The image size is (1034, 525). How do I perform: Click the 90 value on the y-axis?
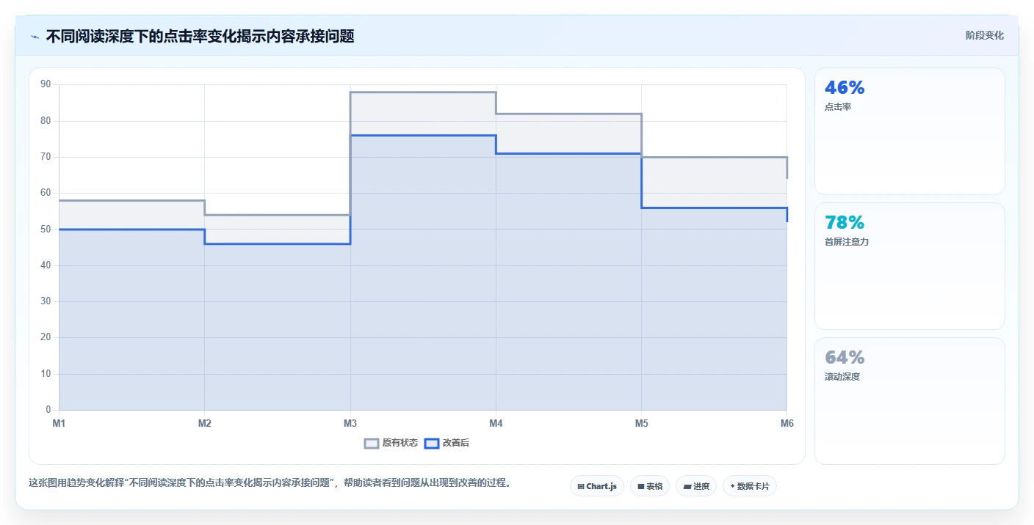(x=46, y=84)
